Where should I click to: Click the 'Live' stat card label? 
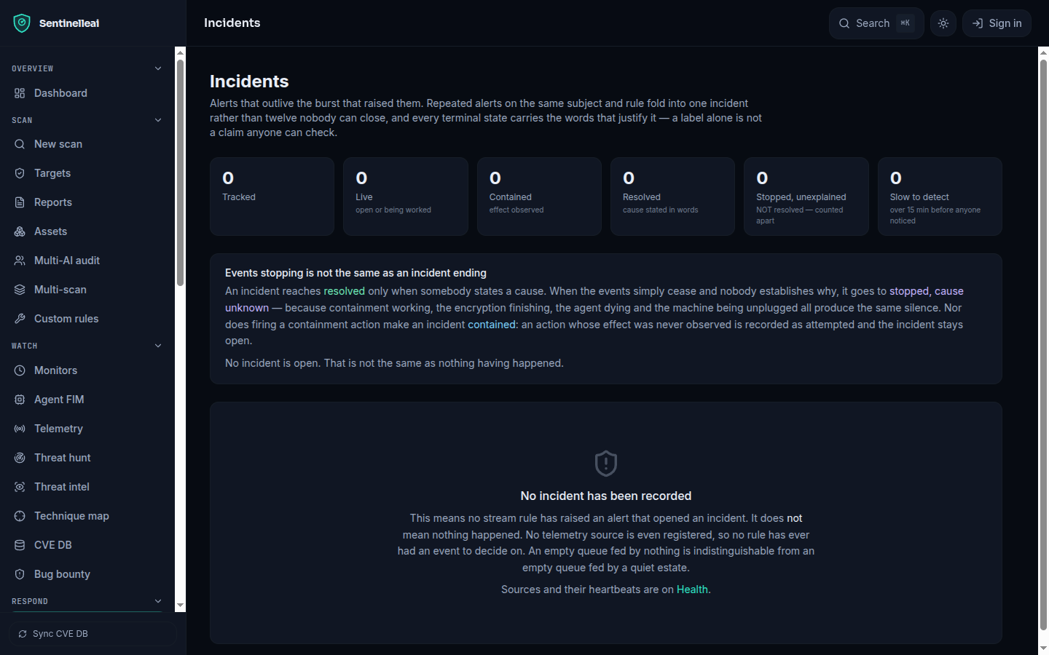[x=364, y=197]
